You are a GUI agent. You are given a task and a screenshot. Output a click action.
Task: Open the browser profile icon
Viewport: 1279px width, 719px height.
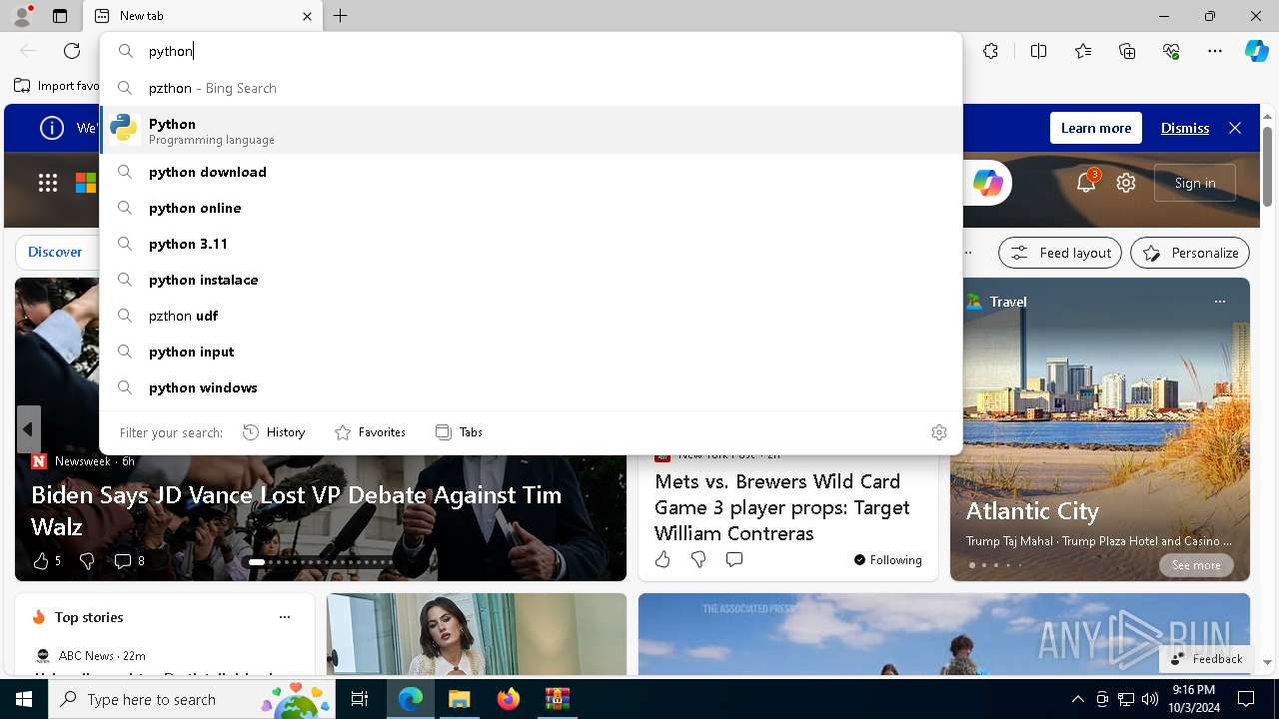(22, 15)
